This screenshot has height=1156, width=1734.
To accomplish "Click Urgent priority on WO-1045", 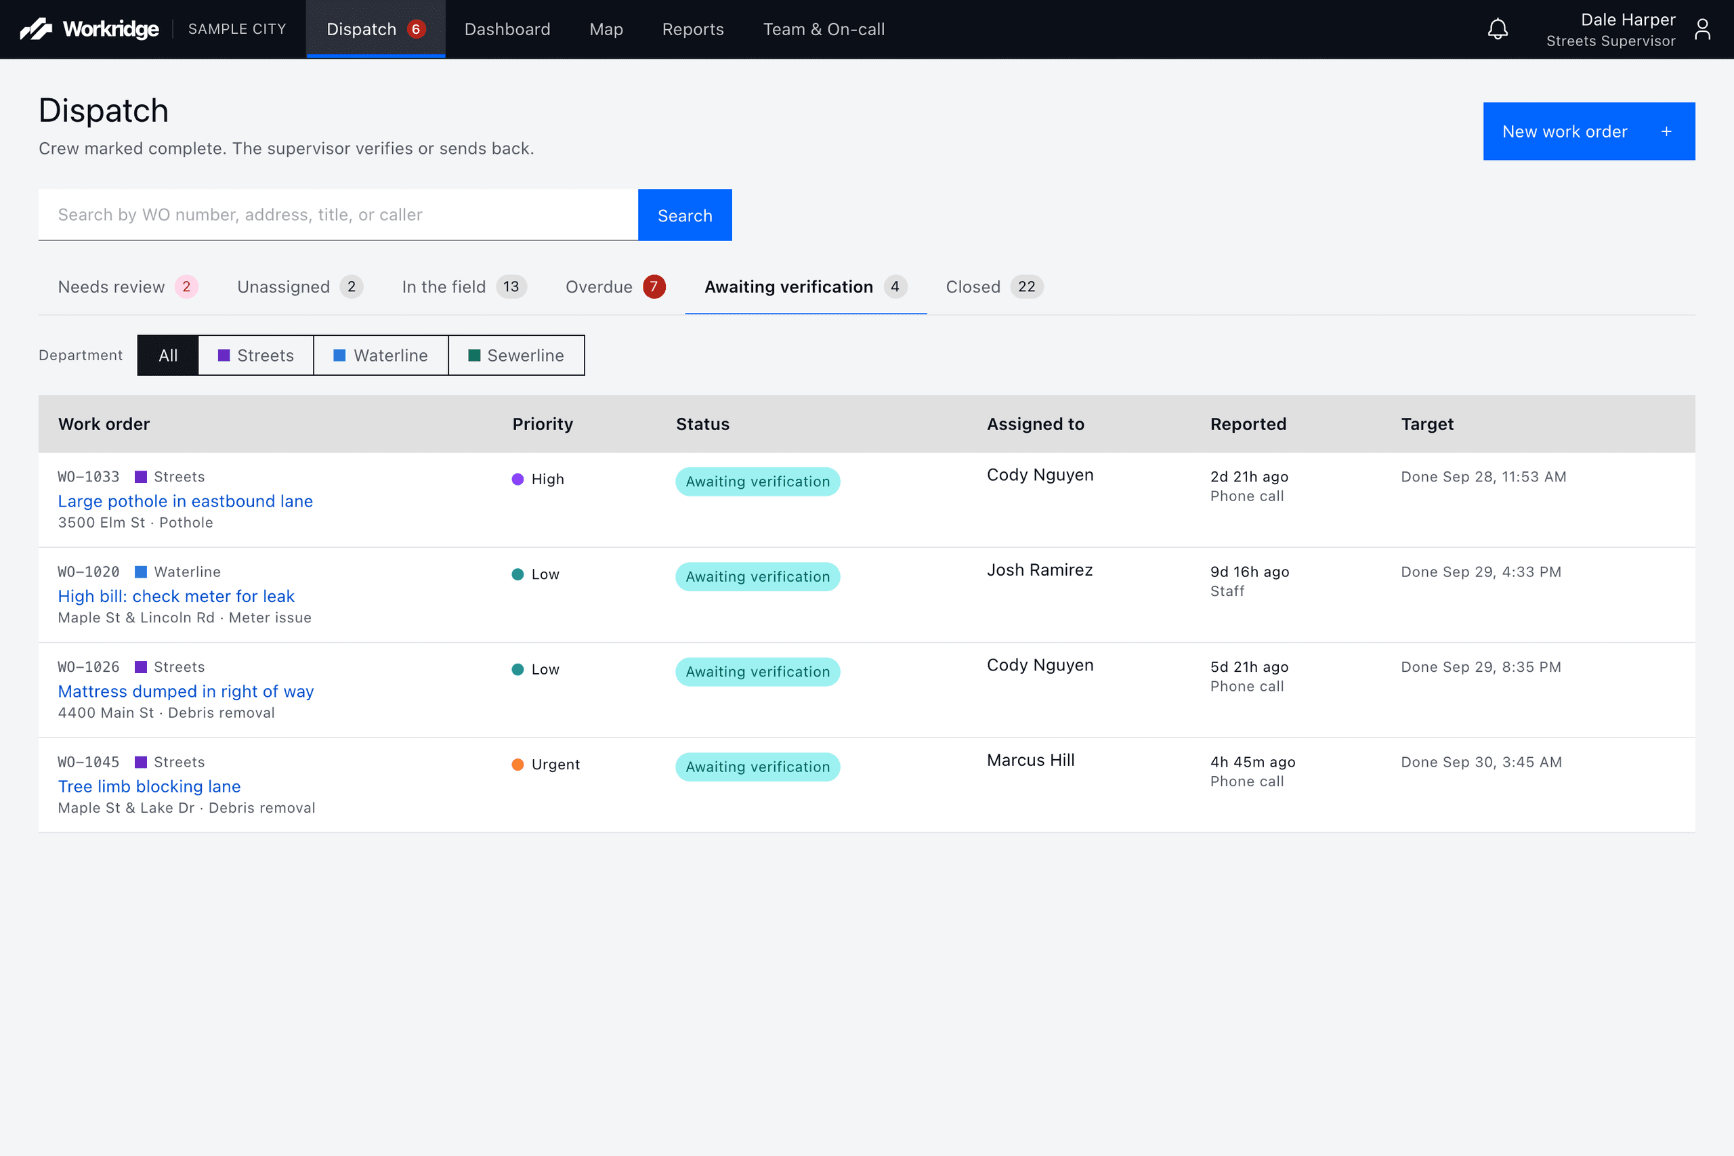I will tap(547, 765).
